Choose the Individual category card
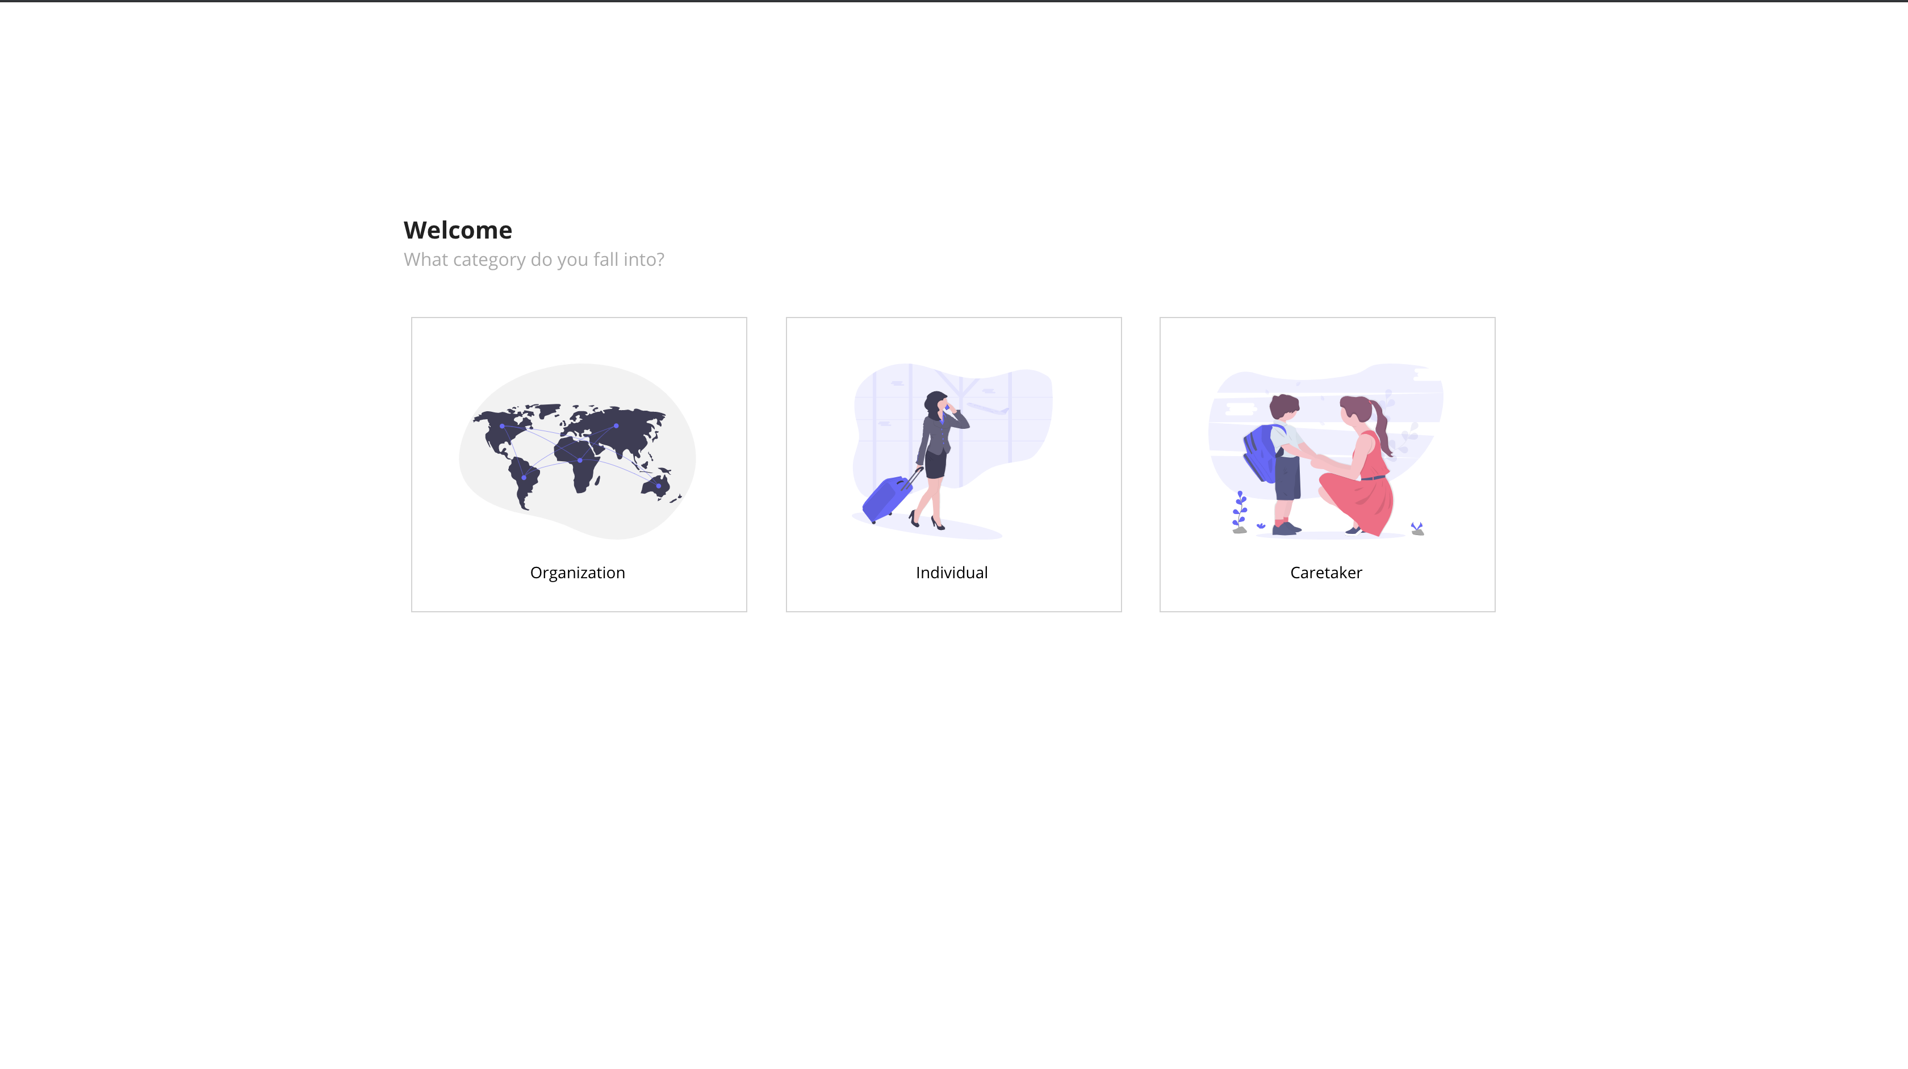The image size is (1908, 1069). 953,465
